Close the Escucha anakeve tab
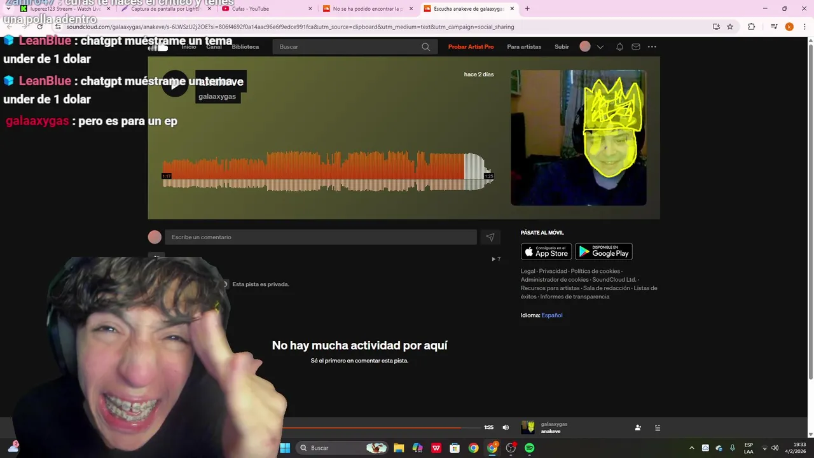This screenshot has width=814, height=458. point(512,9)
